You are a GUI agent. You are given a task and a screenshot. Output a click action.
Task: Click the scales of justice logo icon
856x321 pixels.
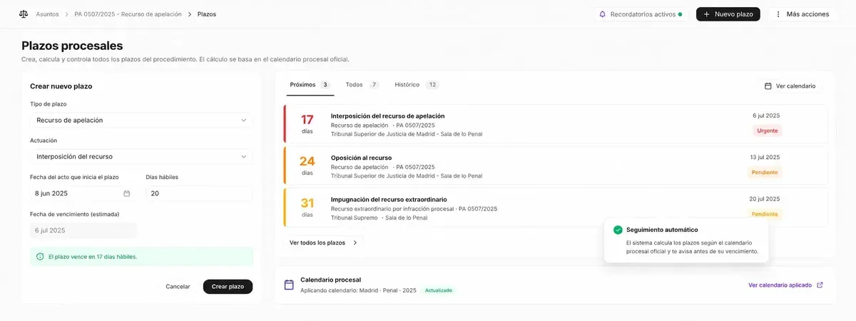coord(24,14)
